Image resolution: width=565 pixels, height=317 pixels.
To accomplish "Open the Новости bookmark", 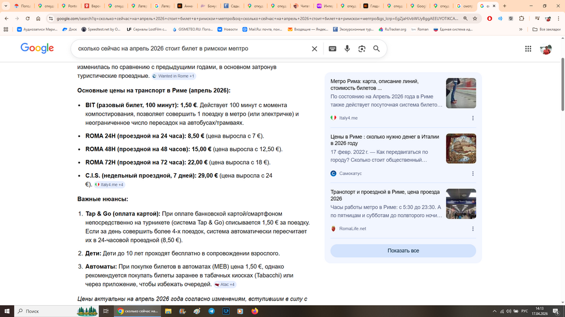I will [226, 29].
